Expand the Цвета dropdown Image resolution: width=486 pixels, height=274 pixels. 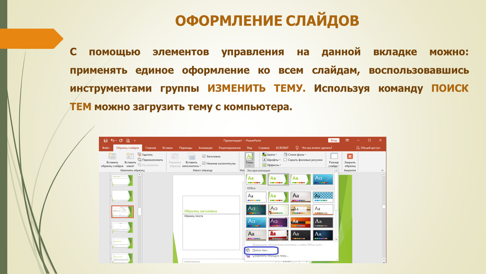270,155
